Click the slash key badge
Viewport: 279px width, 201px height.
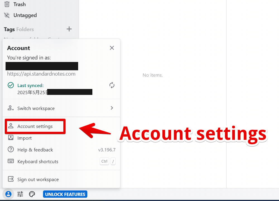click(x=113, y=161)
